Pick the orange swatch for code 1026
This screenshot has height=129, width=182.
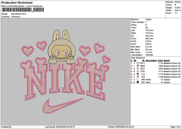[137, 68]
